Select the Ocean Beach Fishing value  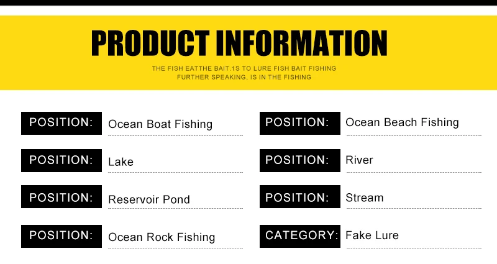tap(402, 122)
